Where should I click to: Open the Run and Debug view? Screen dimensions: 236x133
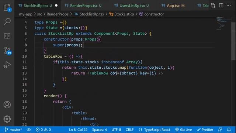click(7, 65)
